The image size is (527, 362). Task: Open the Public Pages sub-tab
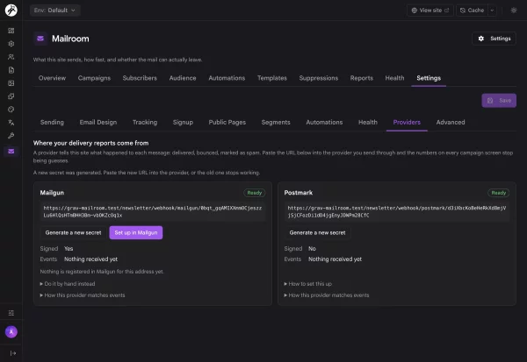pos(227,122)
